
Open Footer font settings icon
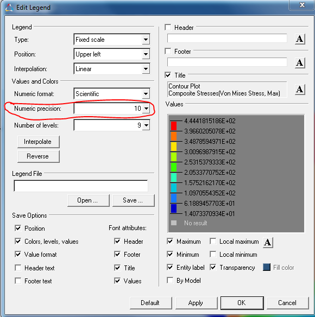[x=300, y=63]
